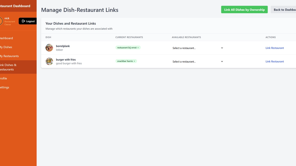
Task: Click the 'lekker' dish description
Action: (60, 50)
